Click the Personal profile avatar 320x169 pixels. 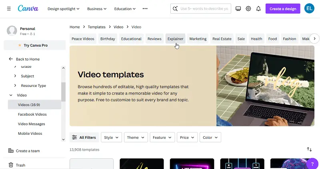click(12, 31)
